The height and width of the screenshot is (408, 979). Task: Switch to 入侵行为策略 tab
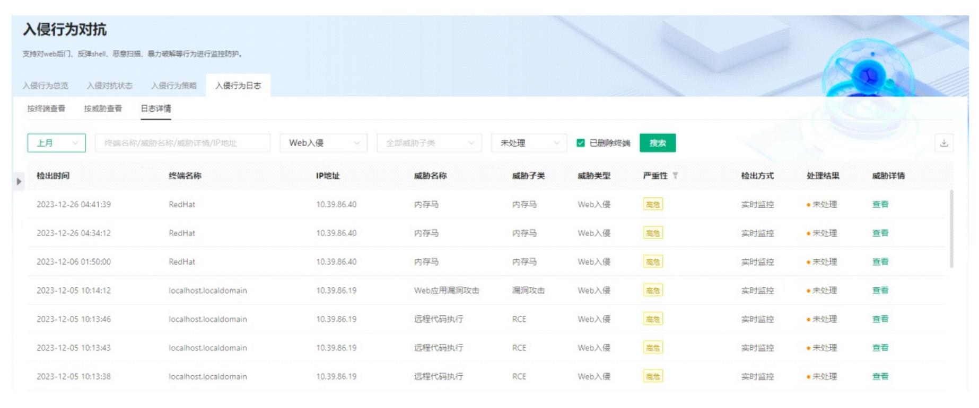pos(174,86)
